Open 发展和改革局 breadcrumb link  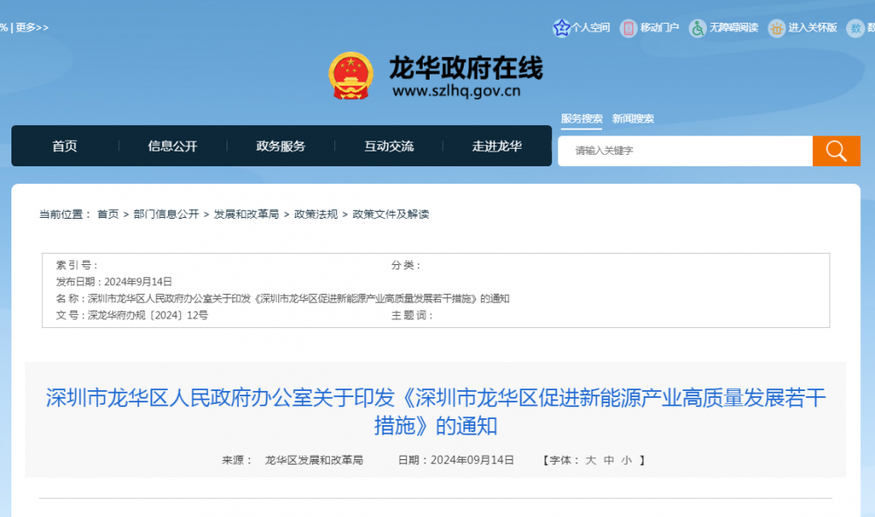[x=246, y=214]
